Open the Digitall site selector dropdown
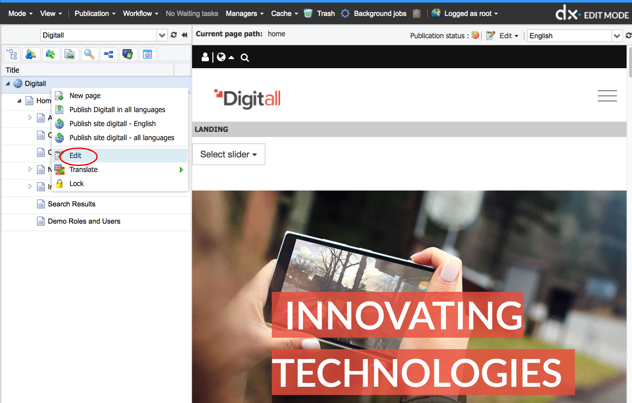 coord(162,35)
